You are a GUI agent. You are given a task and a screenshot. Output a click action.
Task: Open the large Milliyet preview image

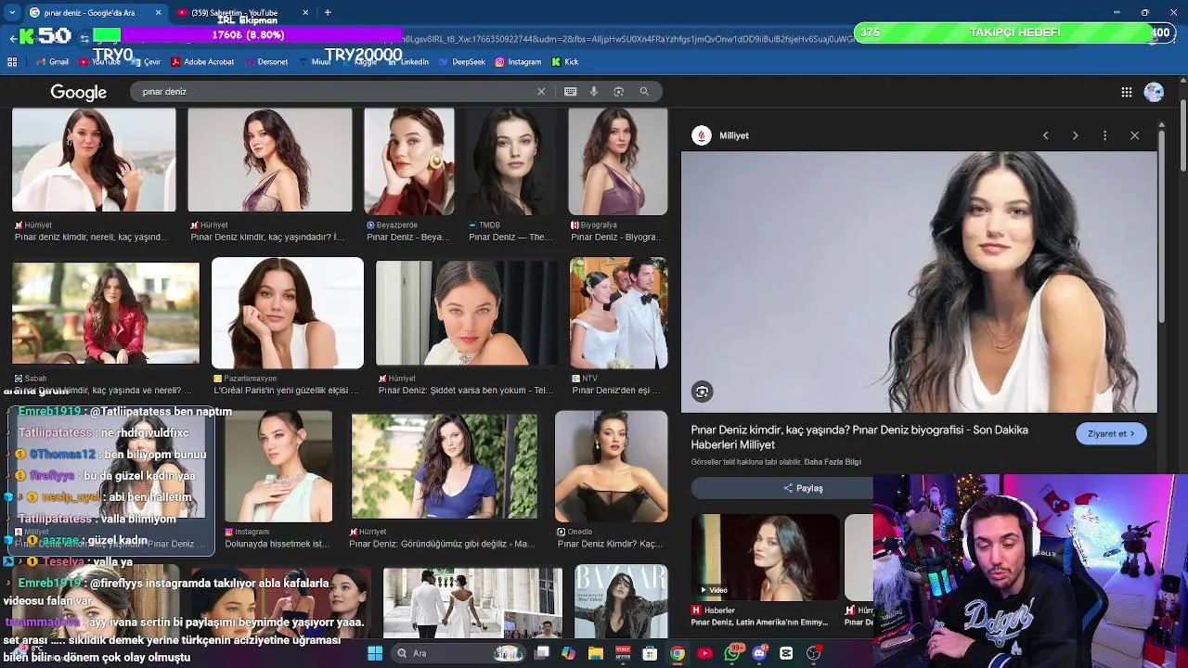(x=919, y=282)
